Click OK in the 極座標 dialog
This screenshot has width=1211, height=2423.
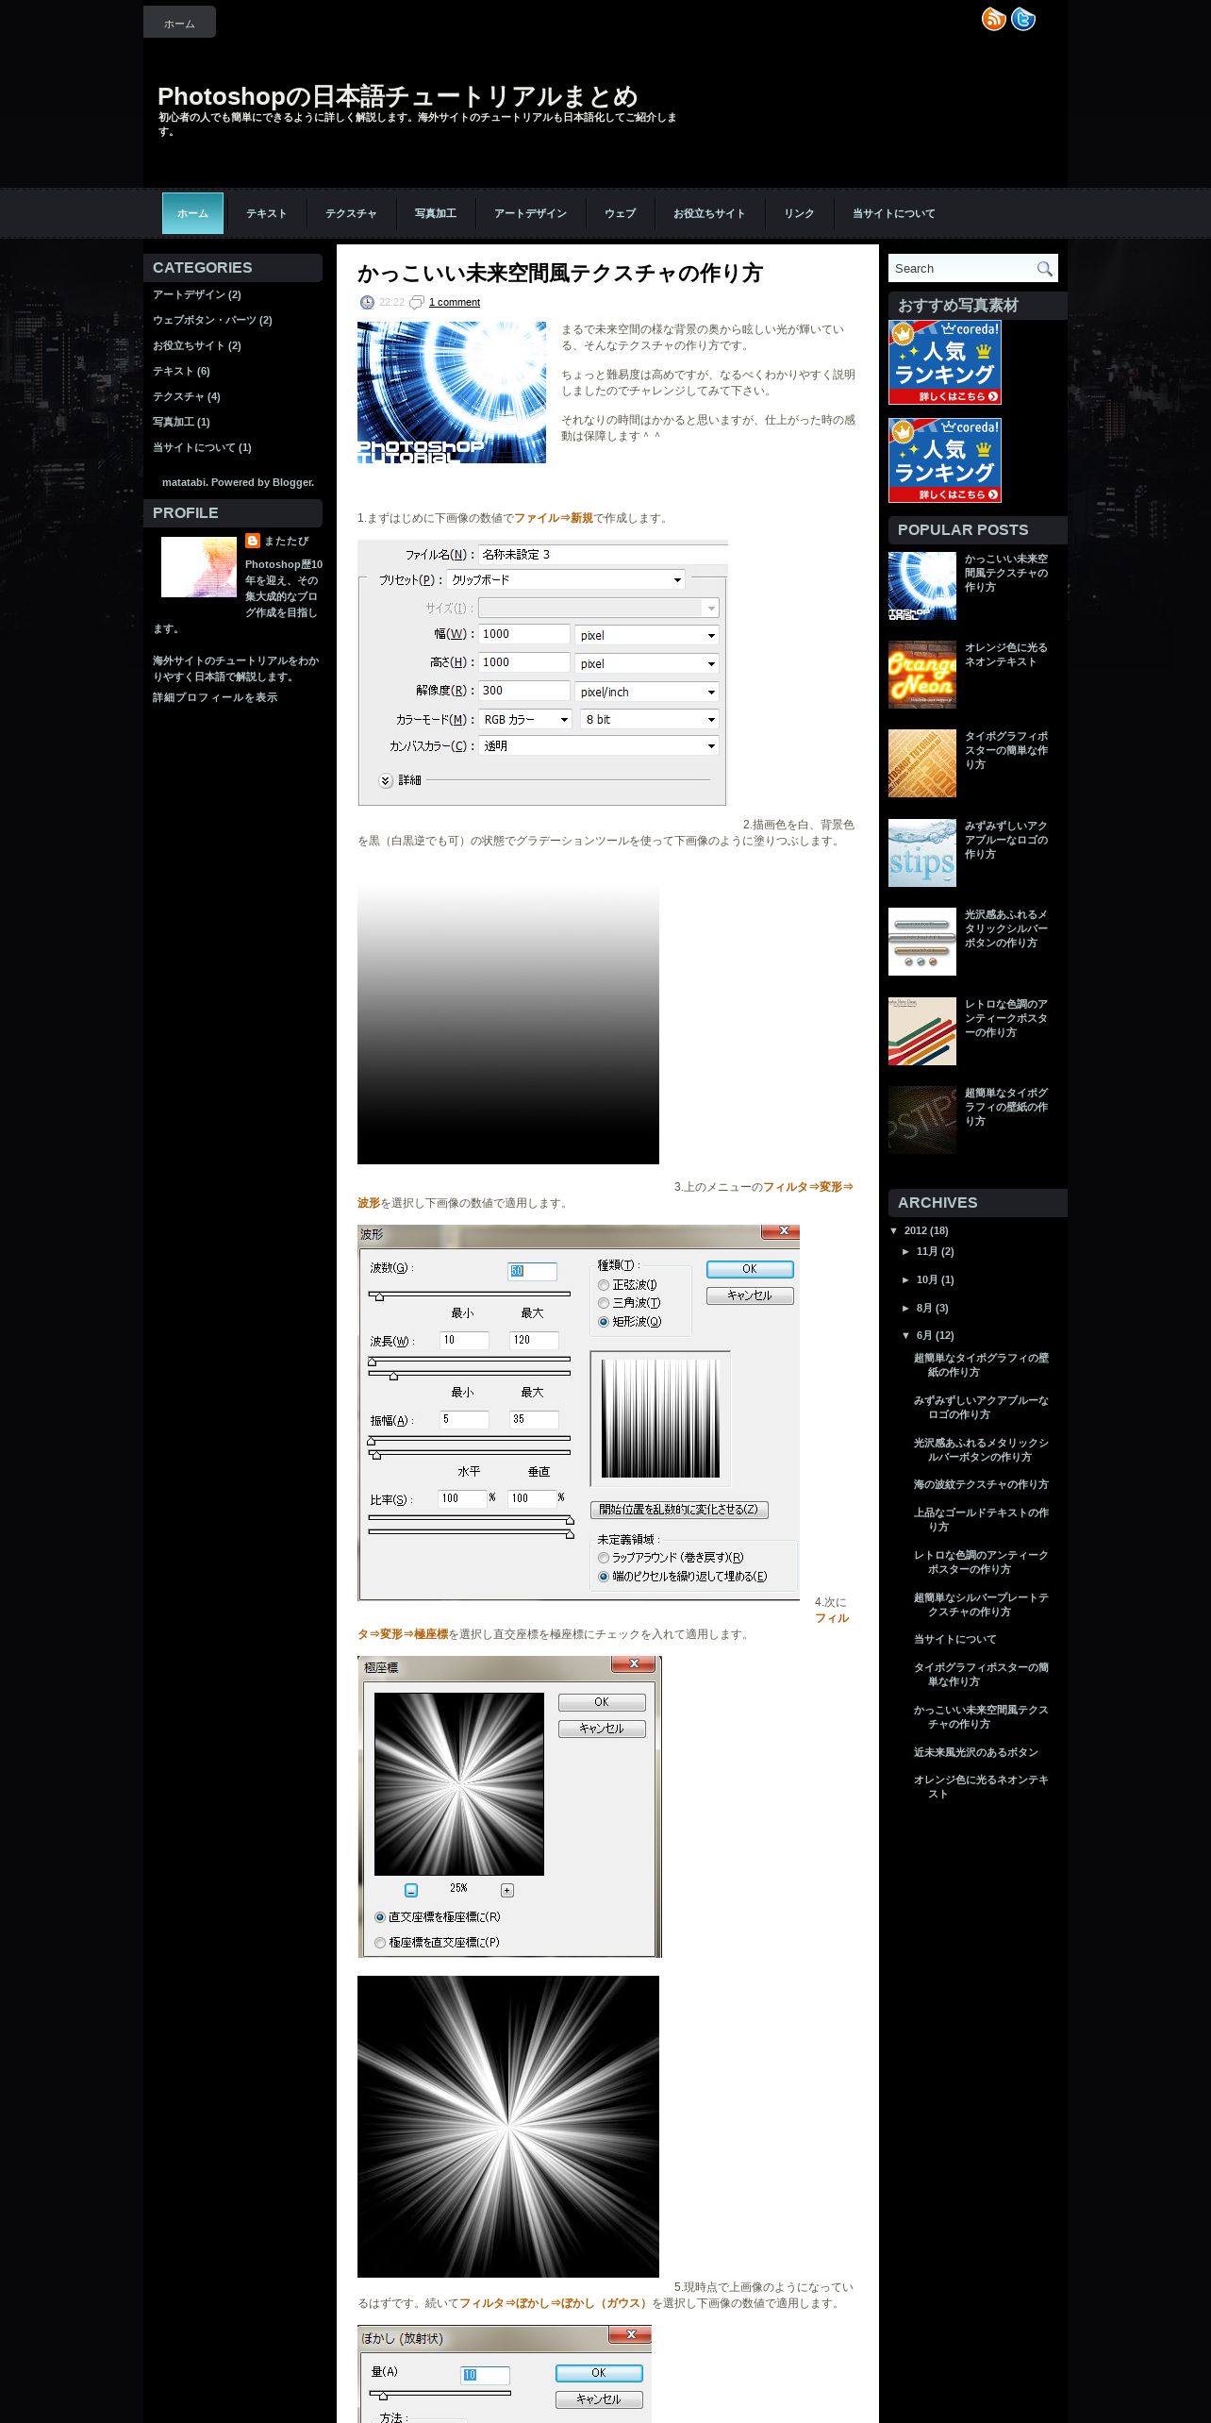coord(602,1702)
